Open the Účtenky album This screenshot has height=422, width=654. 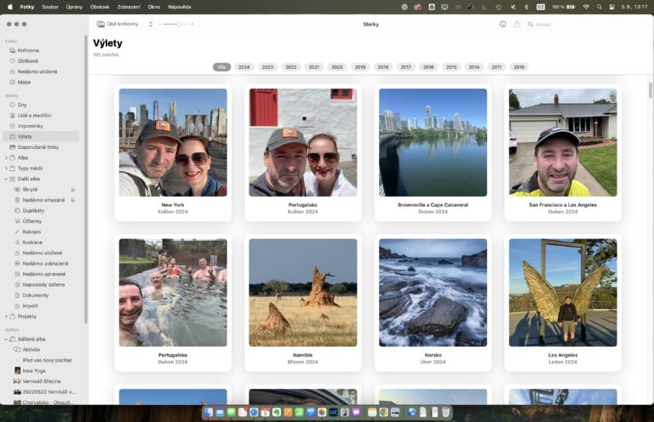tap(32, 221)
